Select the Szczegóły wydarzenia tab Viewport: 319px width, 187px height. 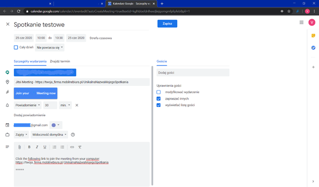click(30, 61)
